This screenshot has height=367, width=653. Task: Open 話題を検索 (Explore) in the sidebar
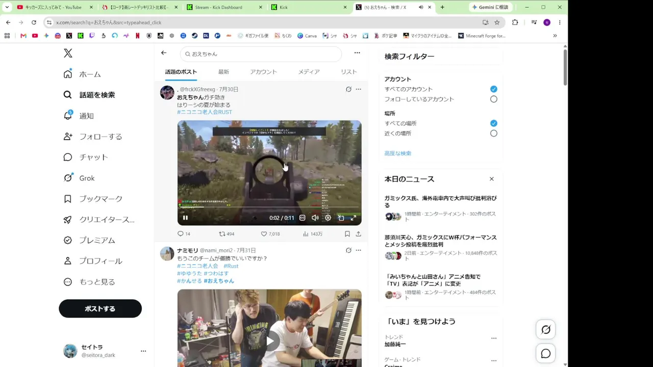tap(89, 95)
